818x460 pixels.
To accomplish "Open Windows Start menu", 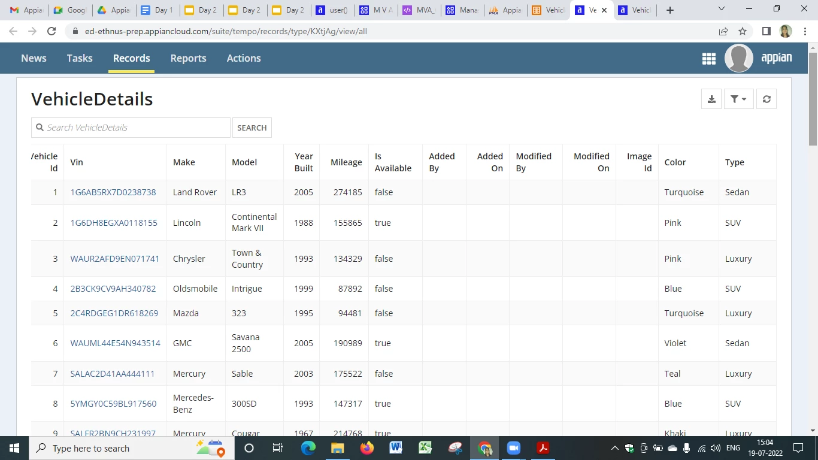I will tap(14, 448).
